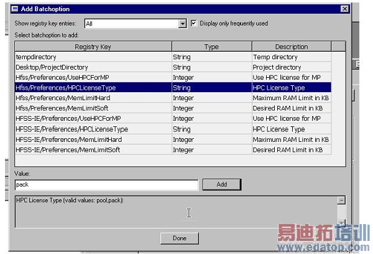Screen dimensions: 373x254
Task: Sort by Description column header
Action: pos(292,47)
